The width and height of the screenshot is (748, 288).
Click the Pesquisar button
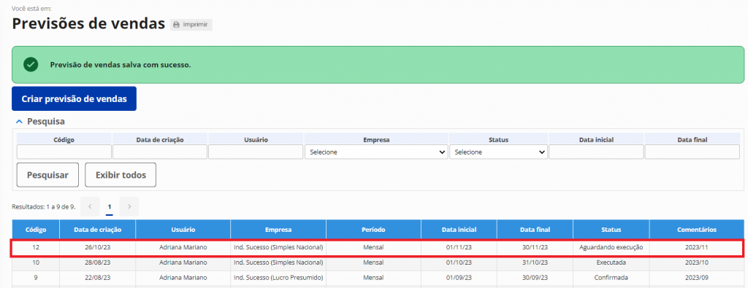coord(47,175)
